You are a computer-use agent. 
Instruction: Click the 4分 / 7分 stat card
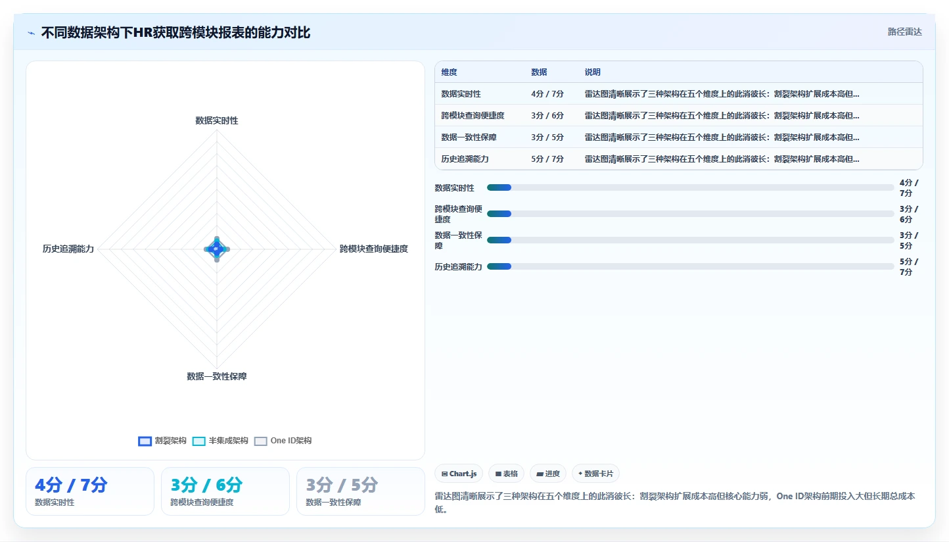pyautogui.click(x=90, y=491)
